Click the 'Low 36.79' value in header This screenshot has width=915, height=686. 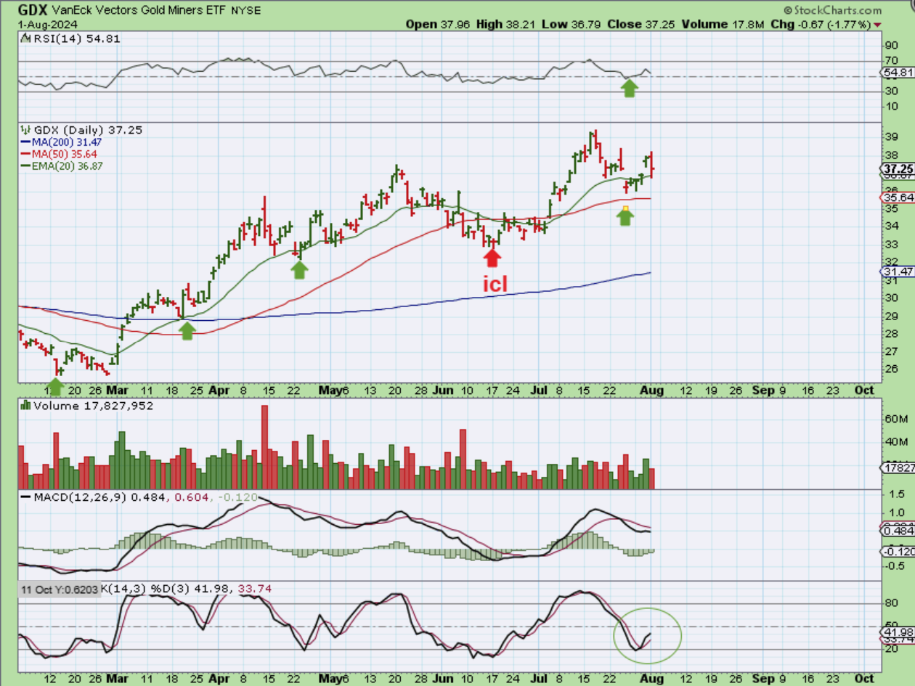point(570,24)
